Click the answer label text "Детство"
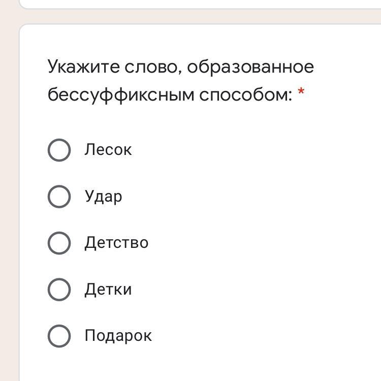 click(x=116, y=243)
